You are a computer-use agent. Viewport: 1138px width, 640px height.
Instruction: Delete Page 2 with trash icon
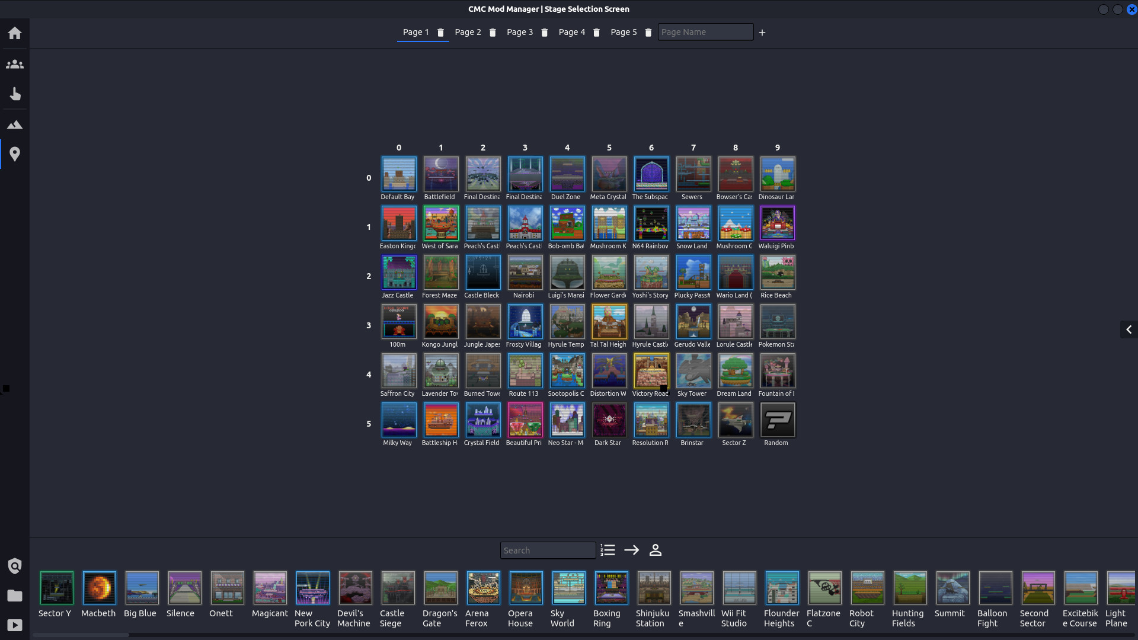coord(493,33)
